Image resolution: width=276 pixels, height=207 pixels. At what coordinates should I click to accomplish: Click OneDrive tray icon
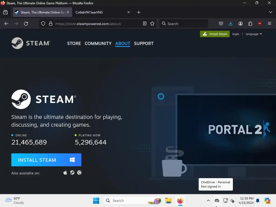coord(217,201)
